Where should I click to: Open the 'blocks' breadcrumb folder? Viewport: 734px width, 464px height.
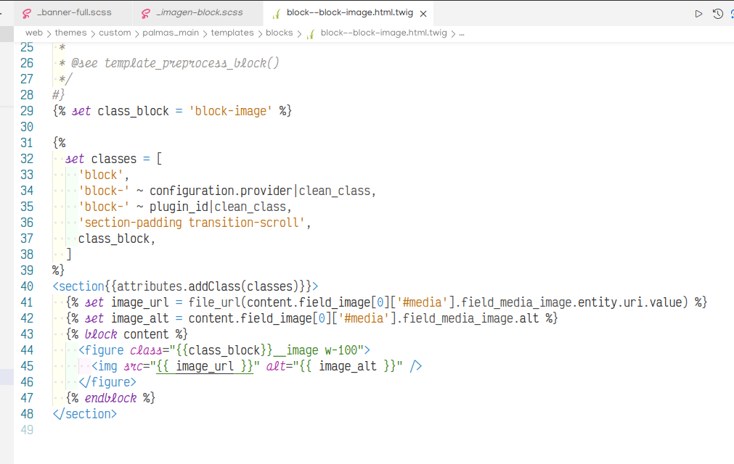click(280, 33)
